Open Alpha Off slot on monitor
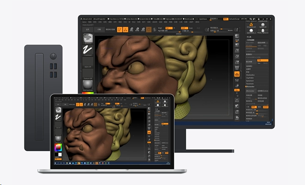 point(88,62)
